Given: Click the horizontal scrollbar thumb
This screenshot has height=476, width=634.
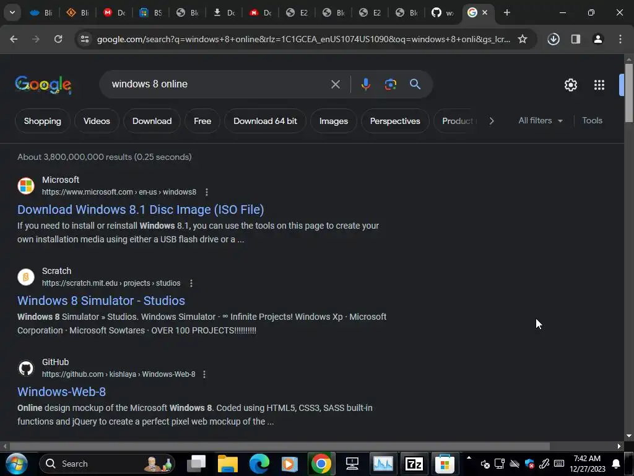Looking at the screenshot, I should pos(279,446).
